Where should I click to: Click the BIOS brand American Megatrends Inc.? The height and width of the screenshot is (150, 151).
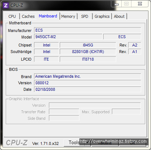[87, 76]
